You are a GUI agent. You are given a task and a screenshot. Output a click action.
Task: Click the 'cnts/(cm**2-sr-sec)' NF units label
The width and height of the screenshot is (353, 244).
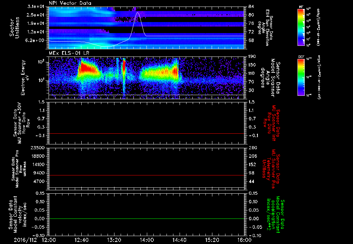click(318, 27)
